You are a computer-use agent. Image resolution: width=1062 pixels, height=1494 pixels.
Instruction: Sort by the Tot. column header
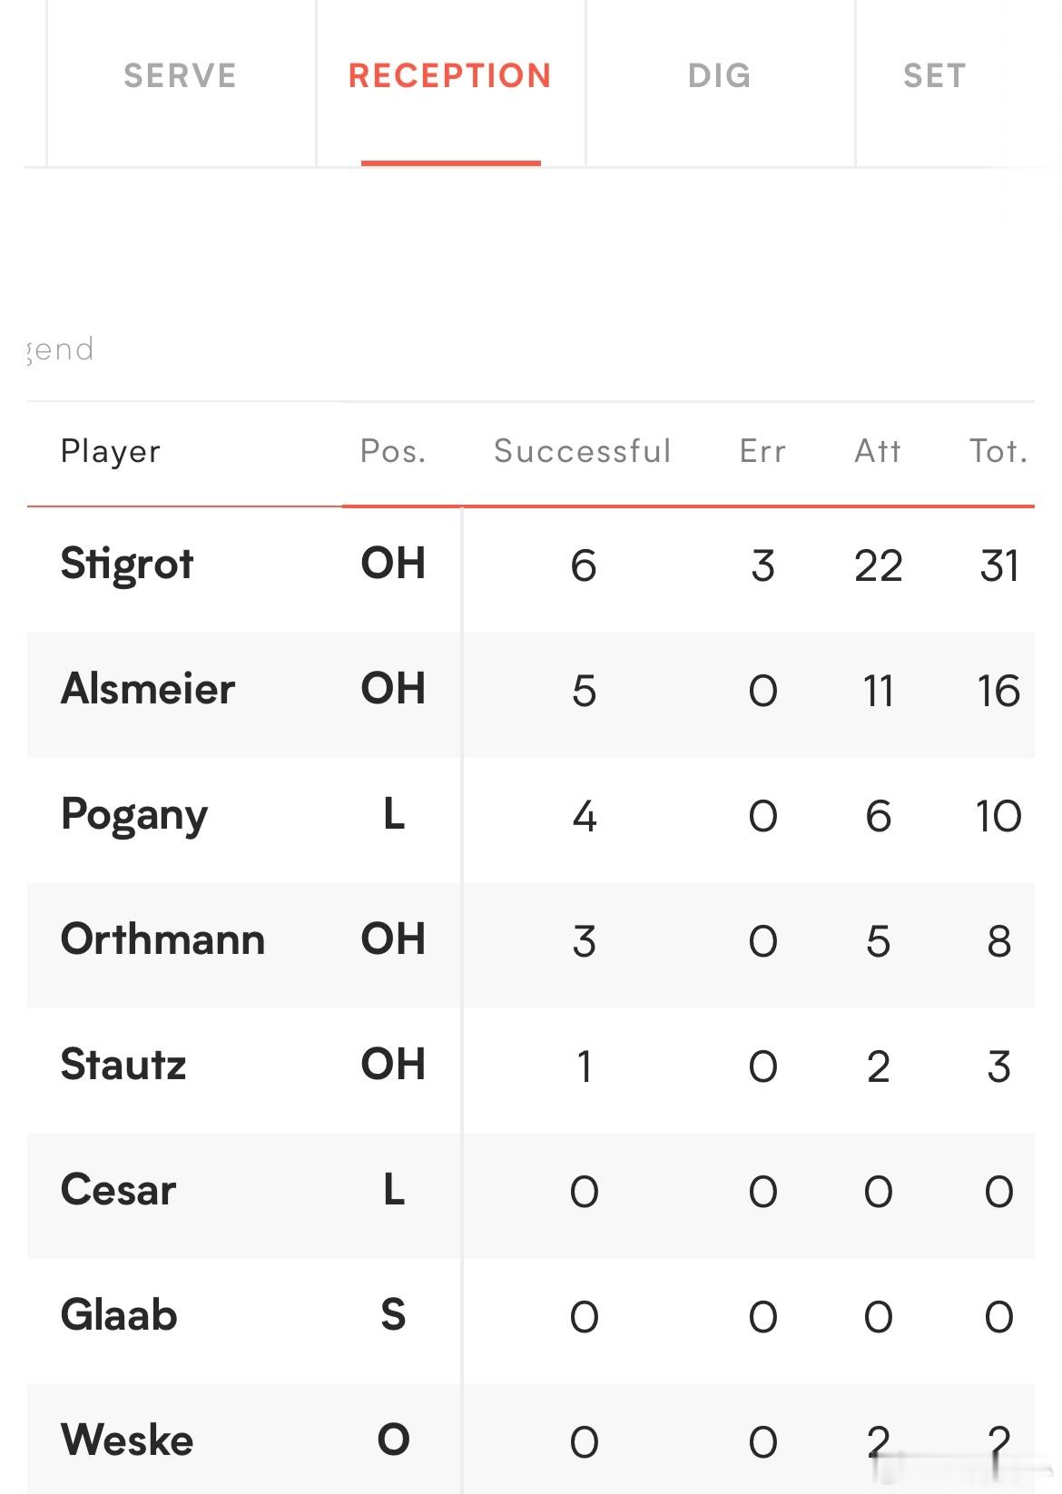[x=998, y=451]
